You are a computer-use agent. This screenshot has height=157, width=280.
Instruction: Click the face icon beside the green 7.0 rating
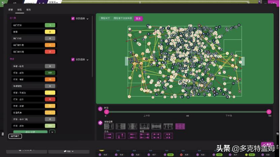tap(214, 155)
